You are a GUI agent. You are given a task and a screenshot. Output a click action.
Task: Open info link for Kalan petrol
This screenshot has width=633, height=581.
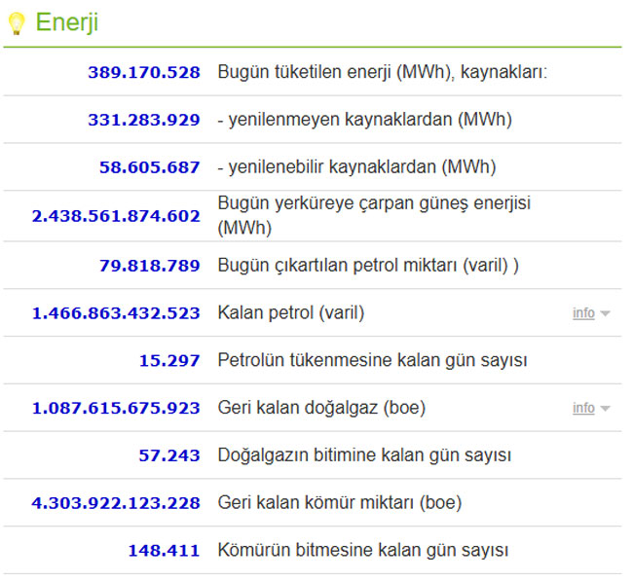583,313
